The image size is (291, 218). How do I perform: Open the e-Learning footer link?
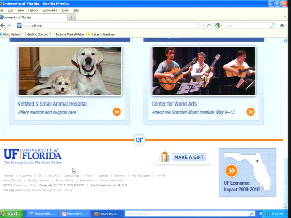pyautogui.click(x=25, y=176)
